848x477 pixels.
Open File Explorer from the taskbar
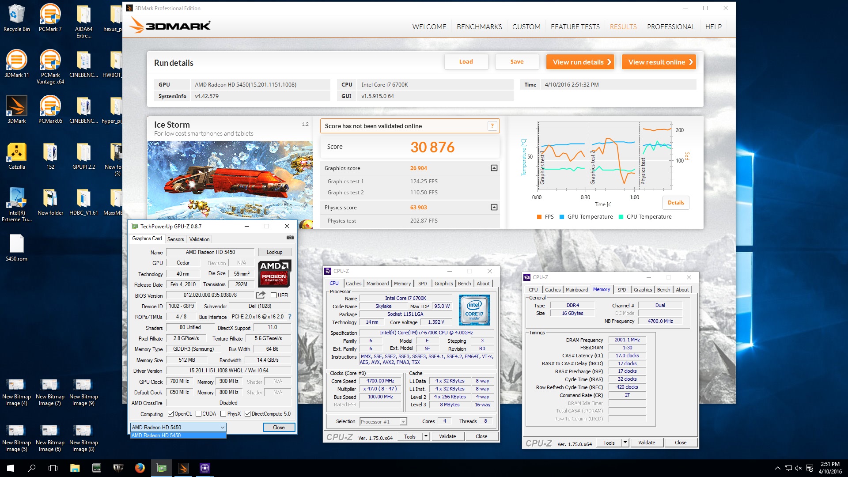click(75, 468)
